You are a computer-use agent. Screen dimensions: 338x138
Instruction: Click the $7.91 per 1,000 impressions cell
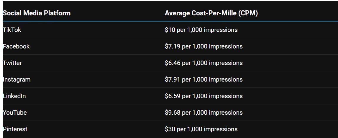click(204, 79)
